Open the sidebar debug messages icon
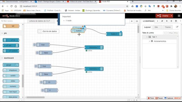182x102 pixels. [x=167, y=21]
